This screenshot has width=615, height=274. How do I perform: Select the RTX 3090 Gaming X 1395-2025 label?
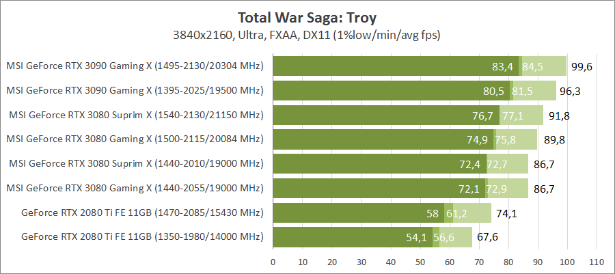(135, 90)
